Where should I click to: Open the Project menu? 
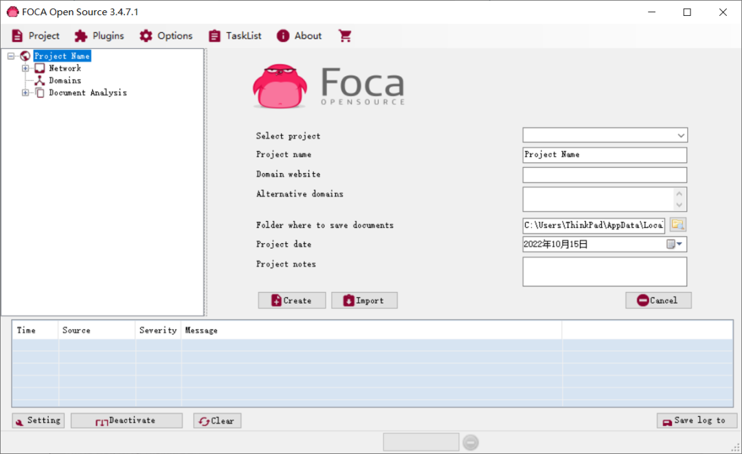pos(36,36)
